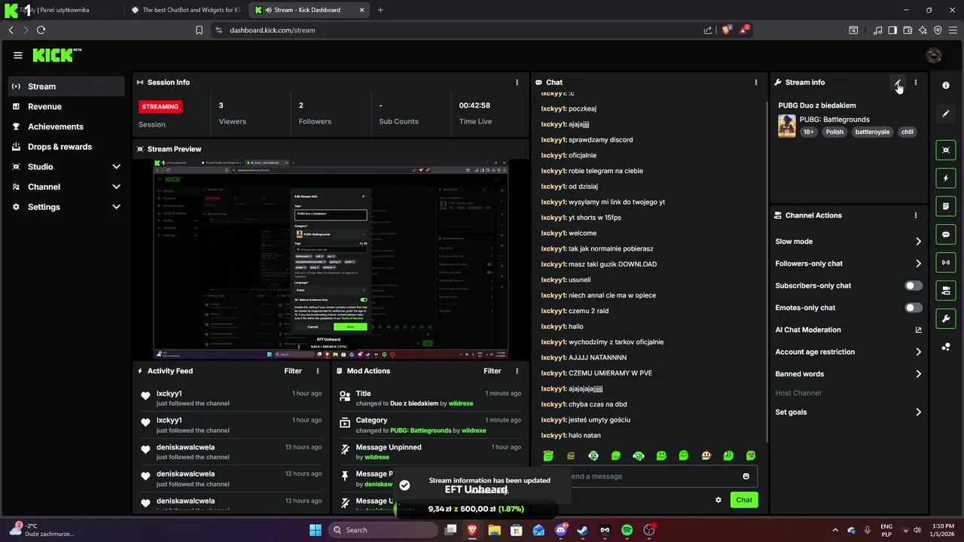Toggle Emotes-only chat switch

point(913,308)
